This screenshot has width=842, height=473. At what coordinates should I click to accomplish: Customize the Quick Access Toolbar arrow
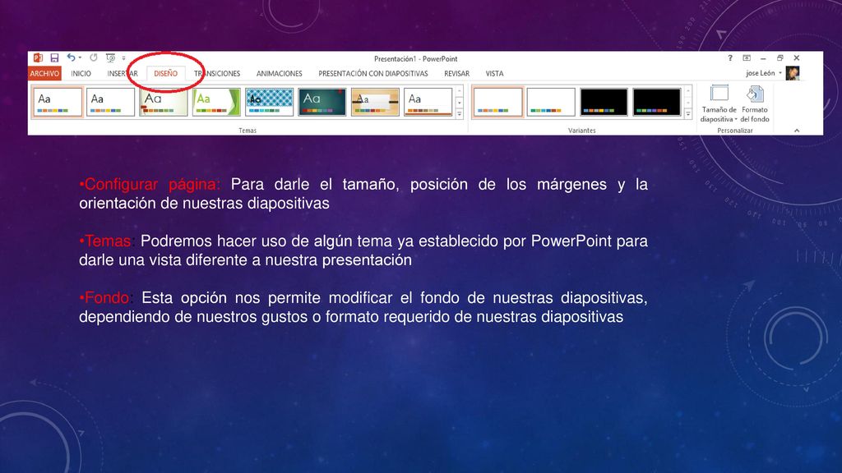point(123,58)
